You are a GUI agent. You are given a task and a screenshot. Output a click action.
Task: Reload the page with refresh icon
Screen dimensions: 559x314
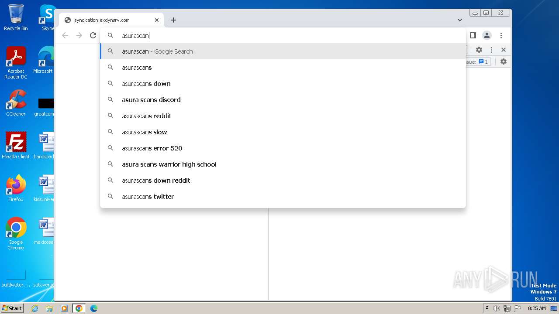(93, 35)
